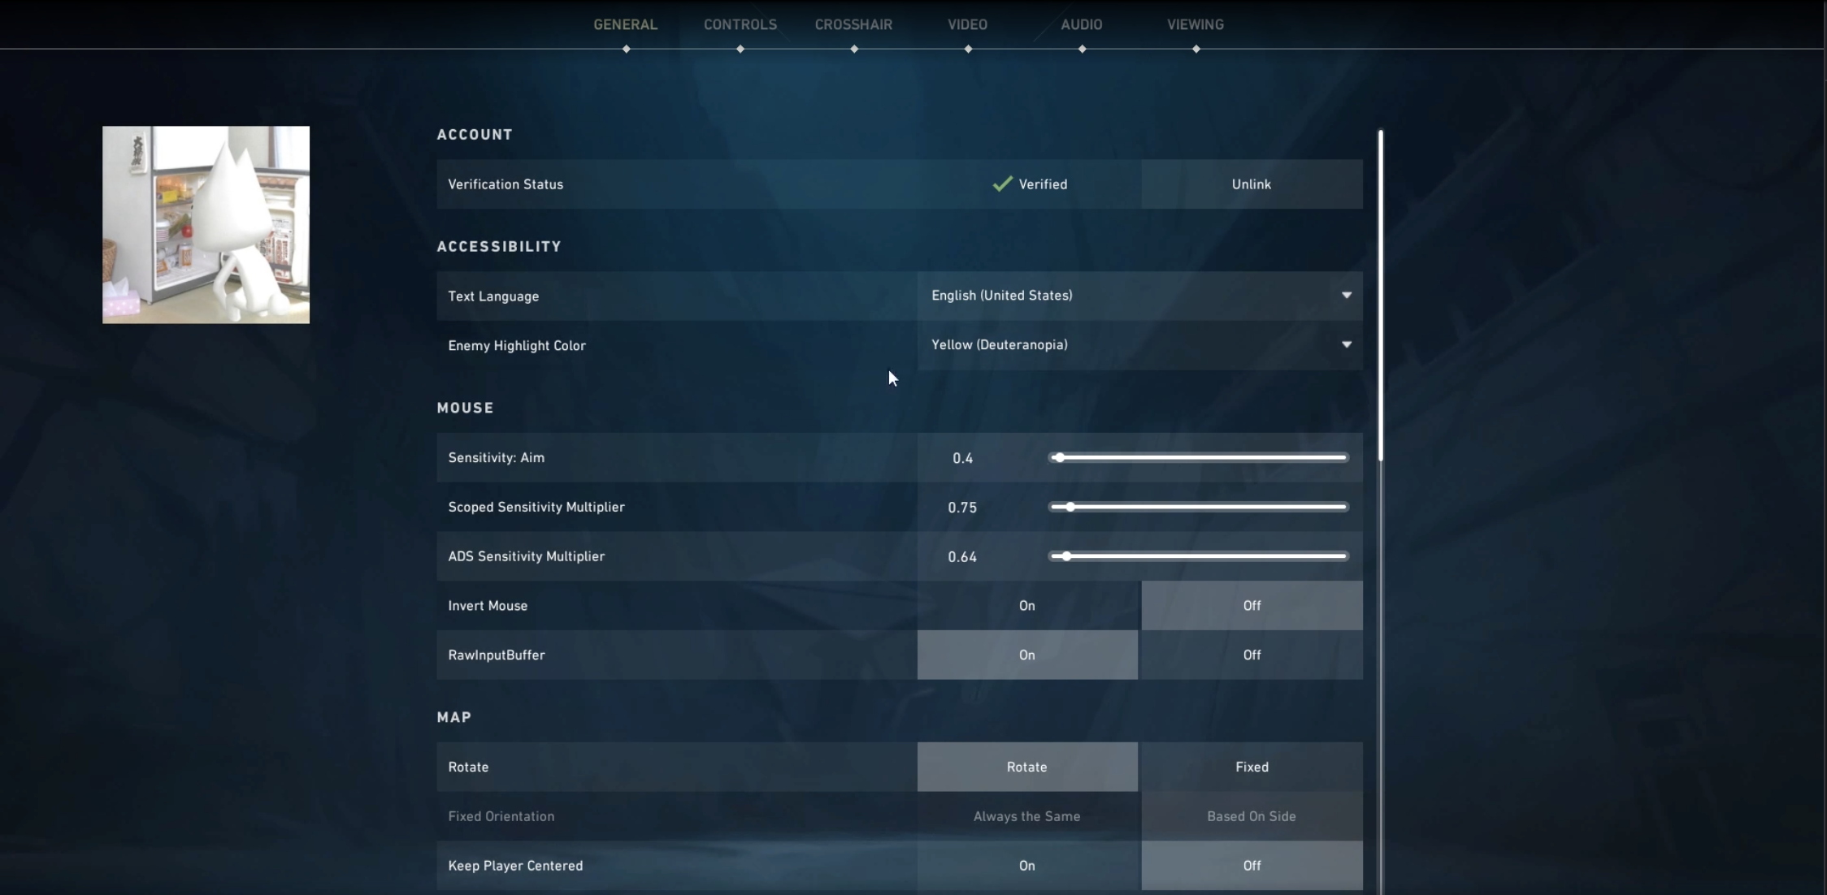Viewport: 1827px width, 895px height.
Task: Click the Unlink account button
Action: 1252,184
